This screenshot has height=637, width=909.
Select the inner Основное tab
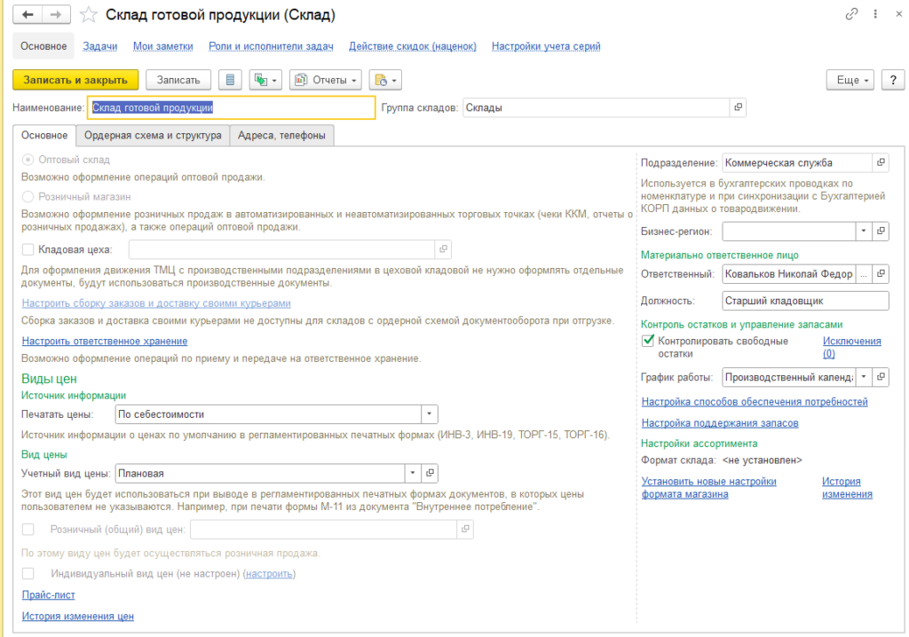tap(44, 135)
